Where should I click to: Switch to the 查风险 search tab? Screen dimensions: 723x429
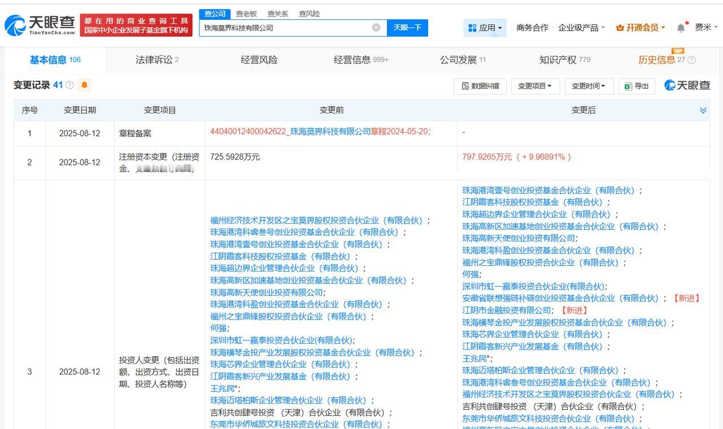pos(309,14)
